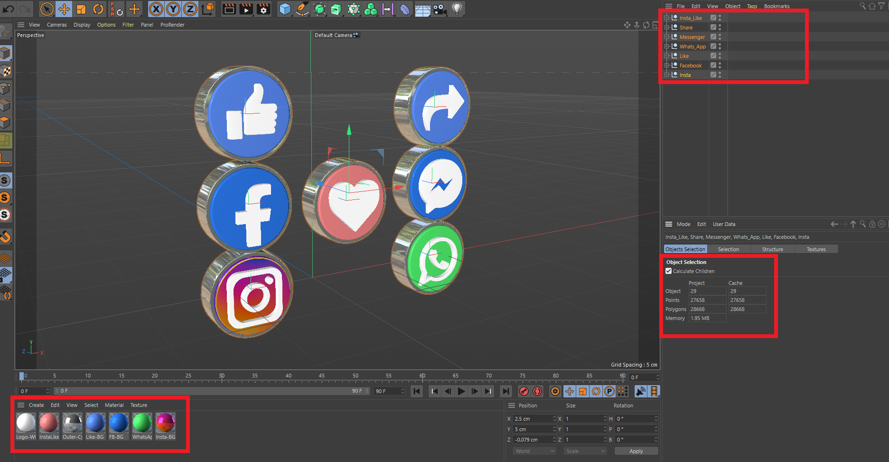Open the Cameras menu in viewport
889x462 pixels.
pyautogui.click(x=56, y=25)
